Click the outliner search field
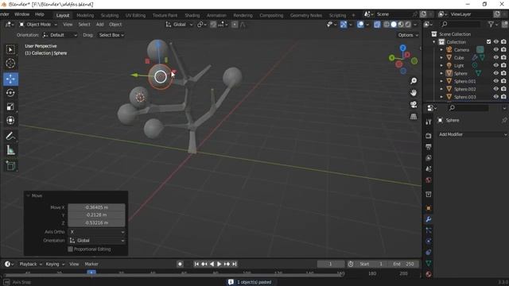 (460, 25)
